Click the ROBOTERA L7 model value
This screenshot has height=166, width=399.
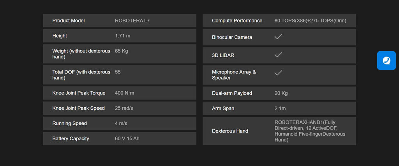tap(132, 21)
